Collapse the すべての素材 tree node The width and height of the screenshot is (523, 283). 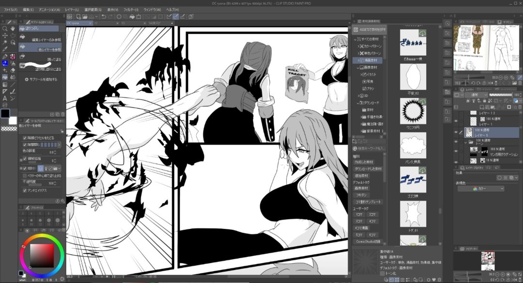point(355,39)
